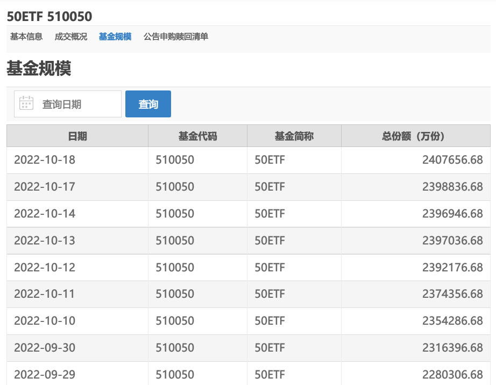Viewport: 496px width, 385px height.
Task: Click the 总份额（万份） column header
Action: (x=415, y=136)
